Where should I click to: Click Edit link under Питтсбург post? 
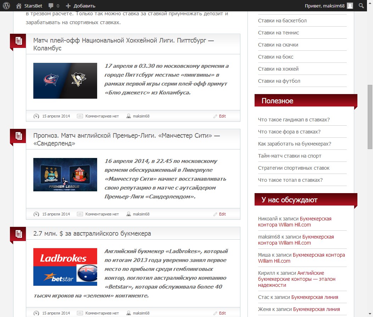pyautogui.click(x=222, y=116)
